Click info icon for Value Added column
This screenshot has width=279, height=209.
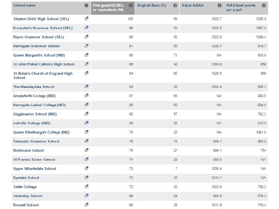pos(219,6)
